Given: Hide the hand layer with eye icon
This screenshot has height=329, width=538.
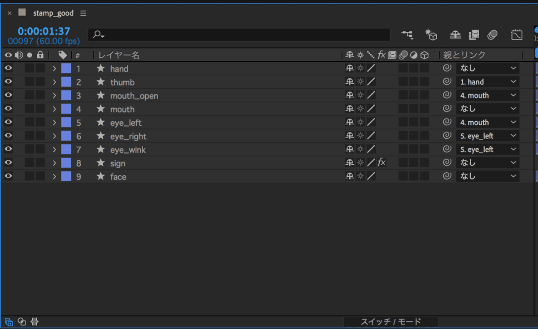Looking at the screenshot, I should (x=8, y=68).
